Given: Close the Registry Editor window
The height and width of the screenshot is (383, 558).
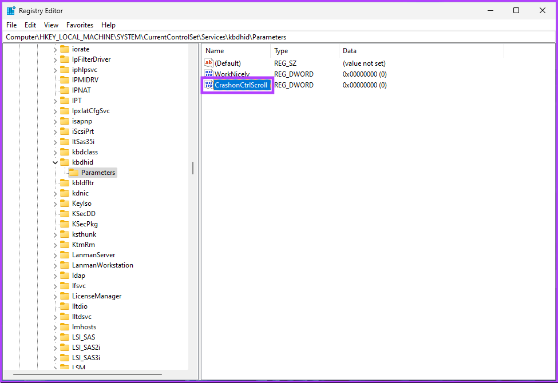Looking at the screenshot, I should tap(543, 10).
